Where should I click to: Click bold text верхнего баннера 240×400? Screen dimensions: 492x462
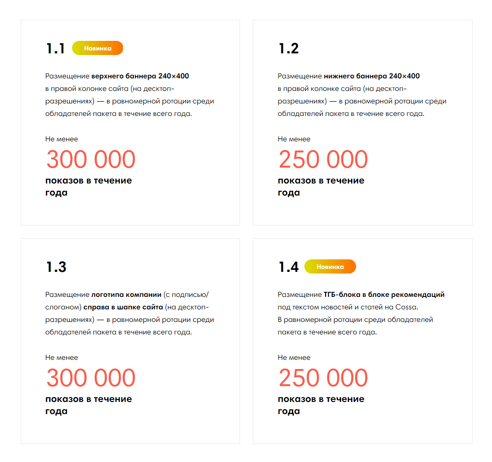[x=140, y=76]
